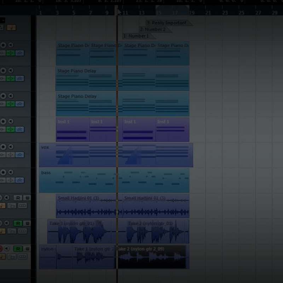Click bar 29 in the ruler
Screen dimensions: 283x283
(275, 13)
